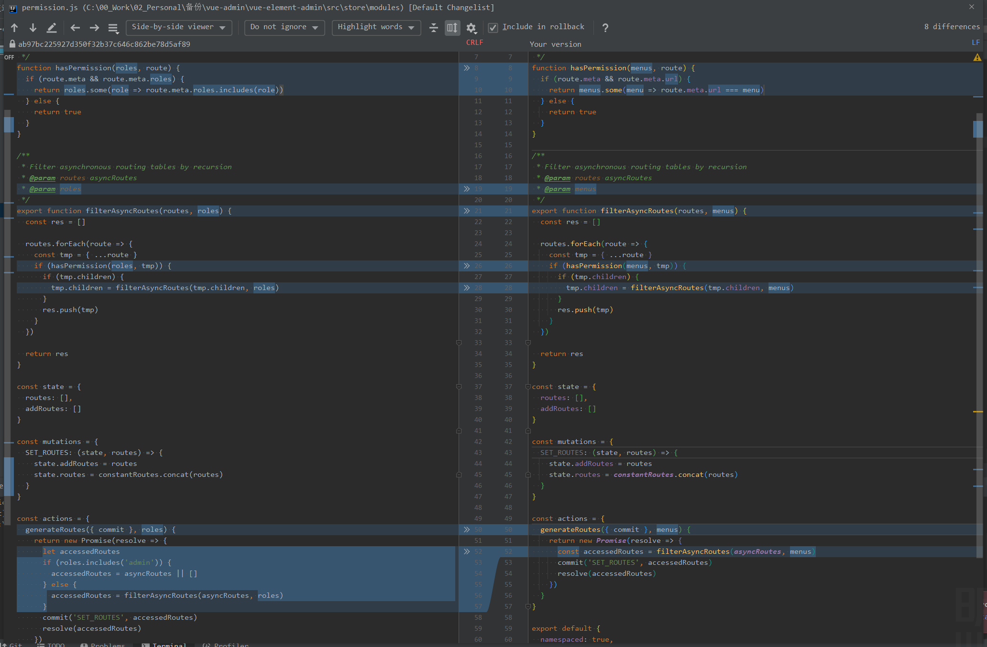Click the 8 differences counter
Image resolution: width=987 pixels, height=647 pixels.
(x=952, y=27)
